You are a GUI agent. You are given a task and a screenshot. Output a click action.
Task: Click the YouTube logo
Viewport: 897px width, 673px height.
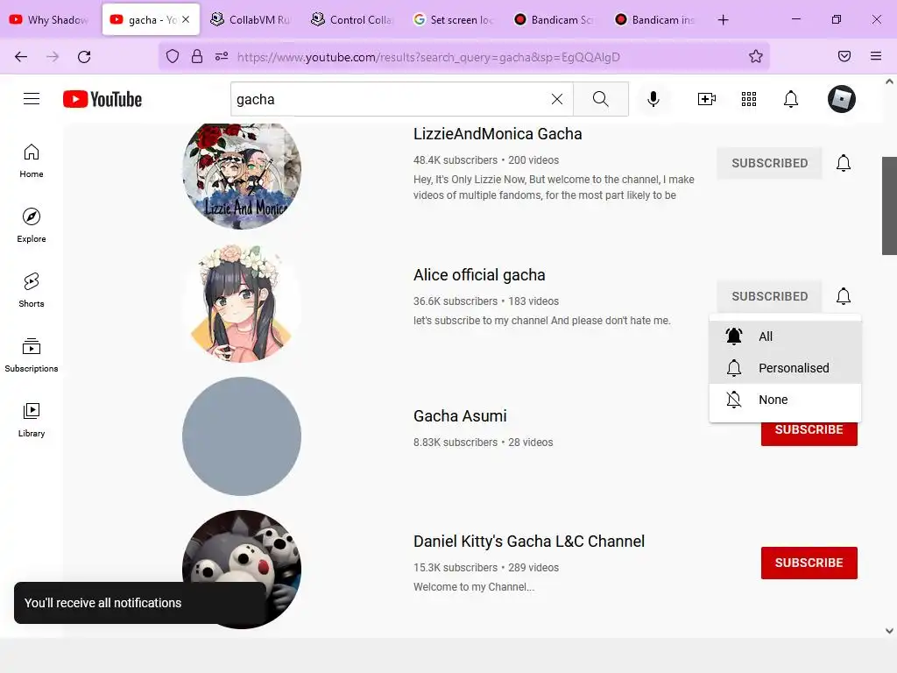pos(102,99)
